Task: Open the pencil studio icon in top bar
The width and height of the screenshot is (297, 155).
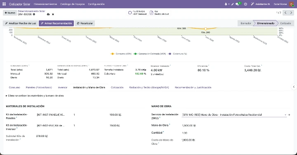Action: click(232, 4)
